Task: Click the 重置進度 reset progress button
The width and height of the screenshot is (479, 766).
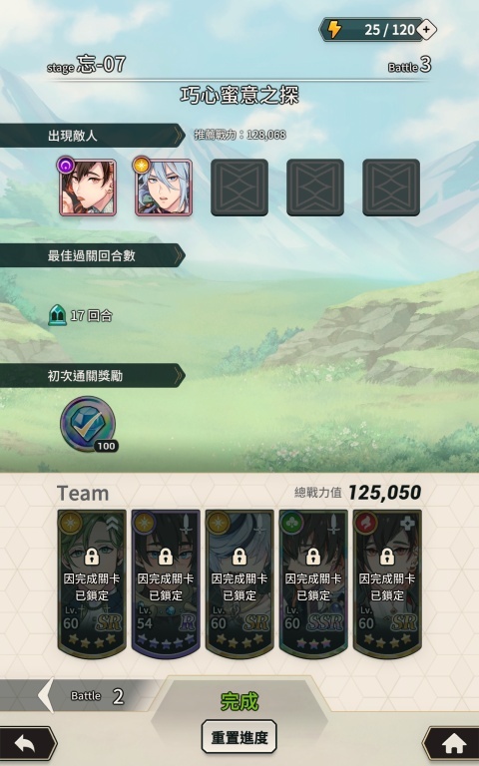Action: click(239, 737)
